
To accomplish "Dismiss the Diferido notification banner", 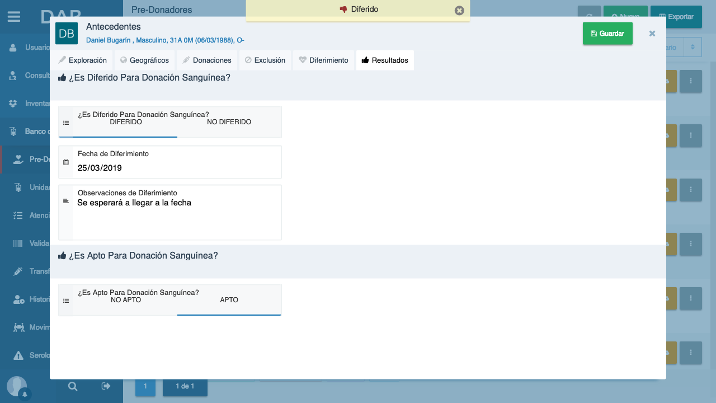I will click(459, 10).
